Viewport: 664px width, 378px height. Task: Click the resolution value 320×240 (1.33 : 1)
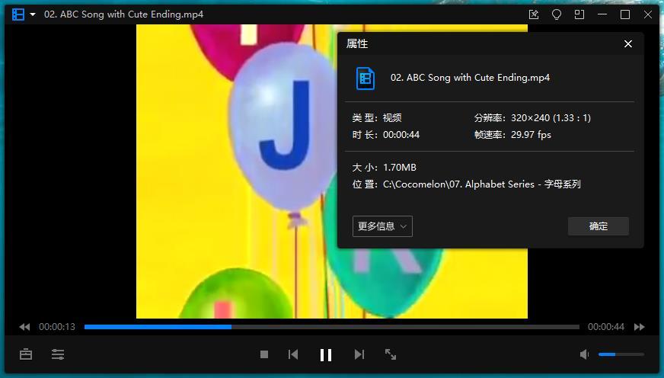click(x=551, y=118)
